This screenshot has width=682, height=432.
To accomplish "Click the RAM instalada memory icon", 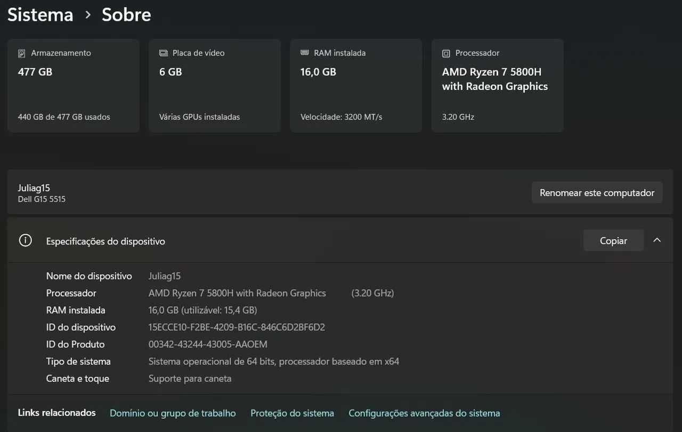I will pyautogui.click(x=304, y=53).
